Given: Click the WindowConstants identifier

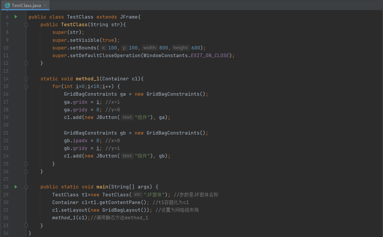Looking at the screenshot, I should pyautogui.click(x=166, y=55).
